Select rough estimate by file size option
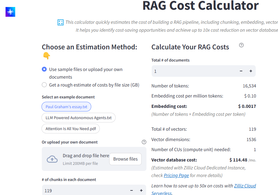The width and height of the screenshot is (278, 195). tap(44, 85)
